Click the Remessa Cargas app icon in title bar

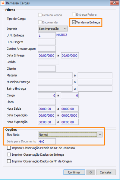[x=2, y=3]
